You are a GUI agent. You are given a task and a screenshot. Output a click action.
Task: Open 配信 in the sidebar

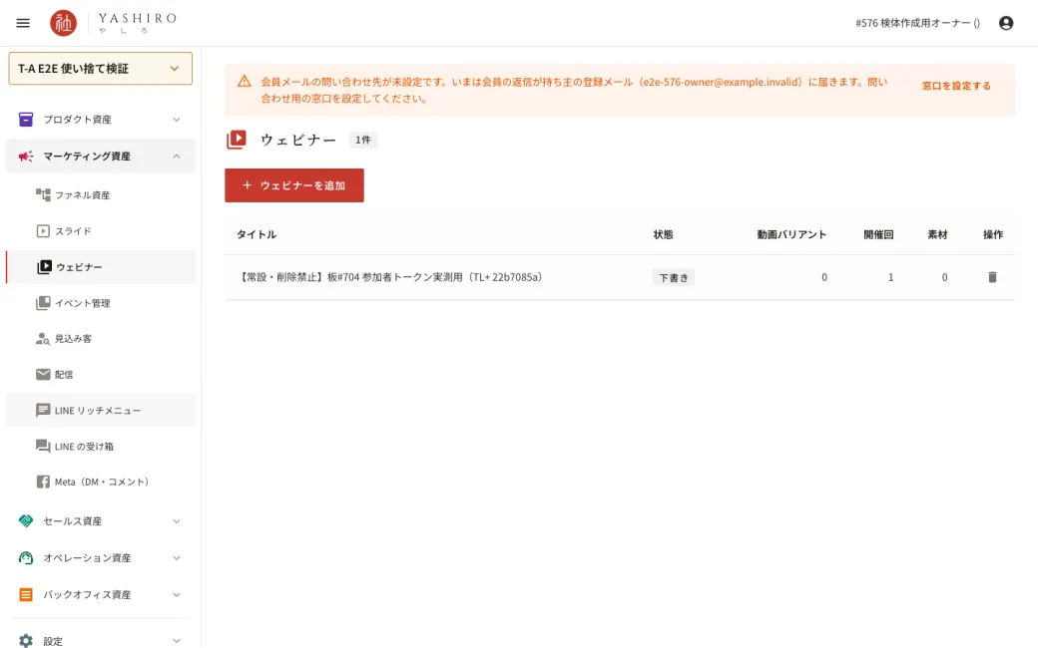click(101, 374)
